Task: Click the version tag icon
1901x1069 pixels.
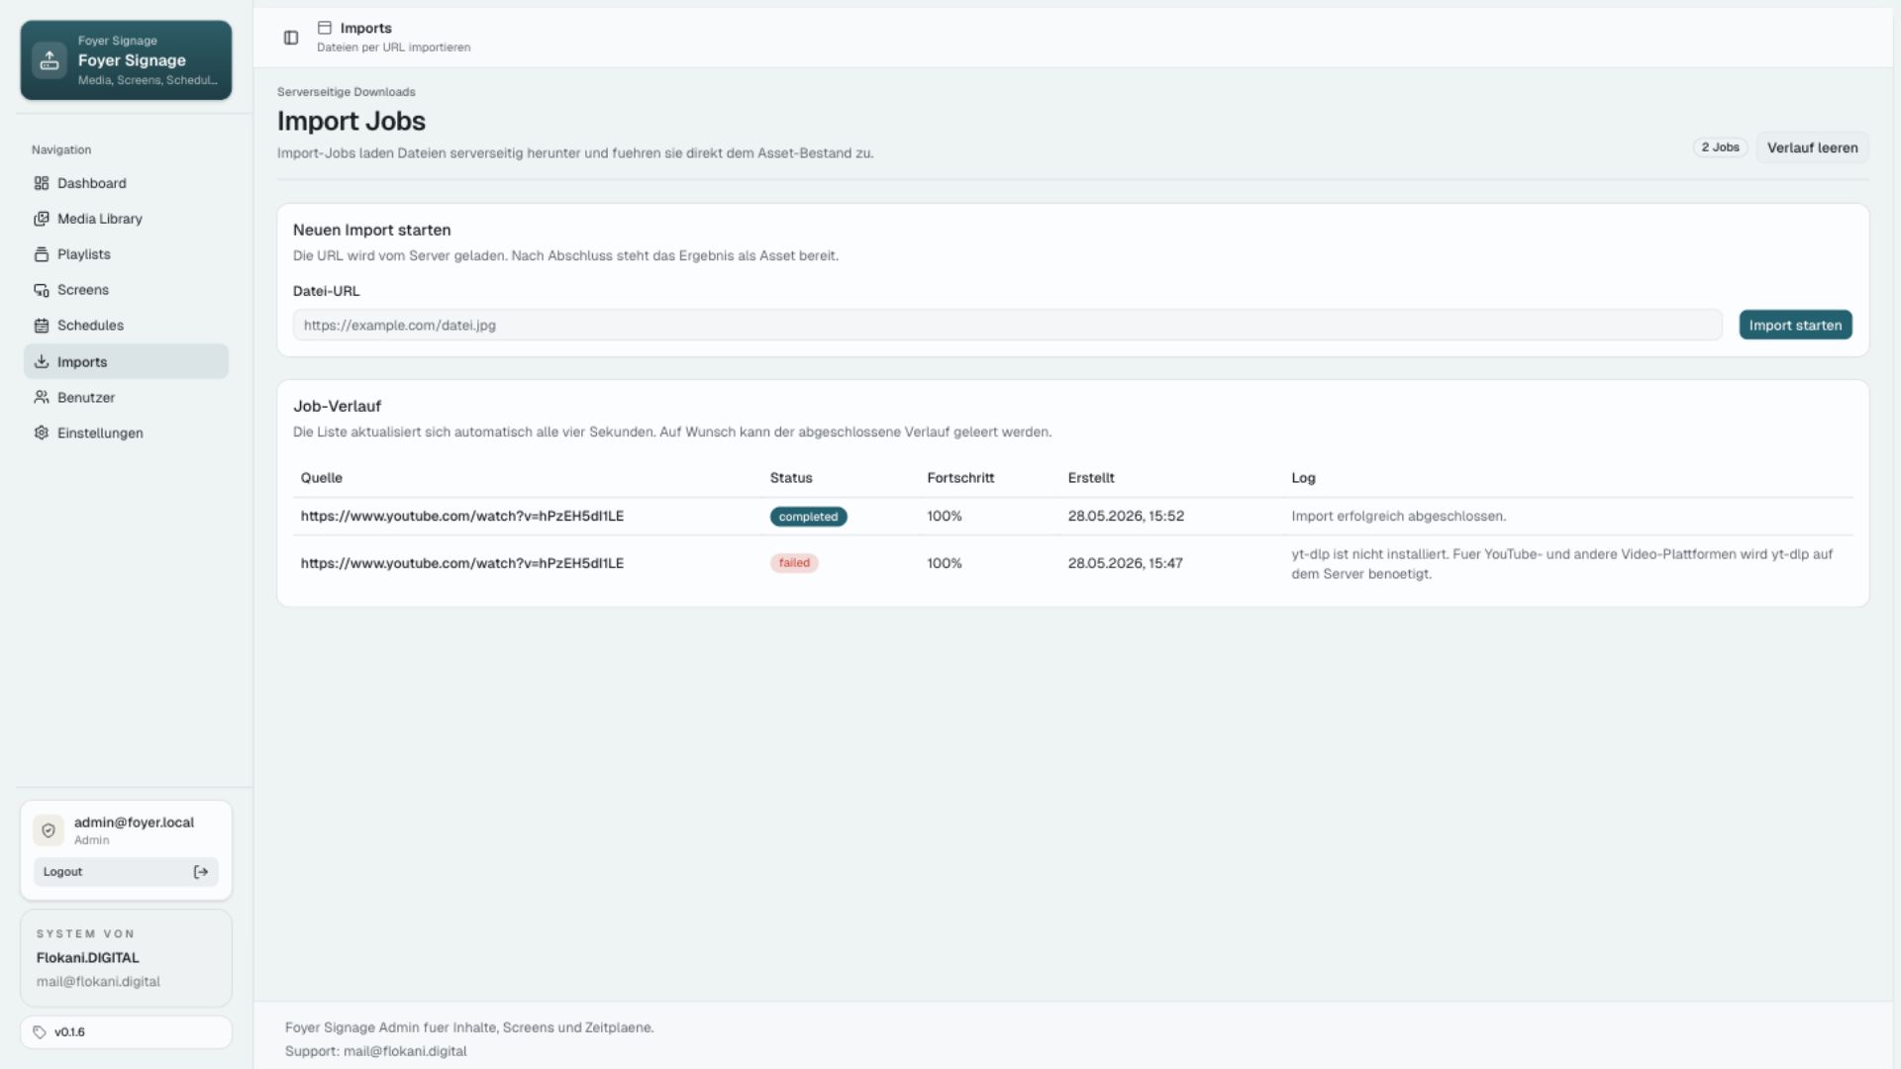Action: tap(40, 1032)
